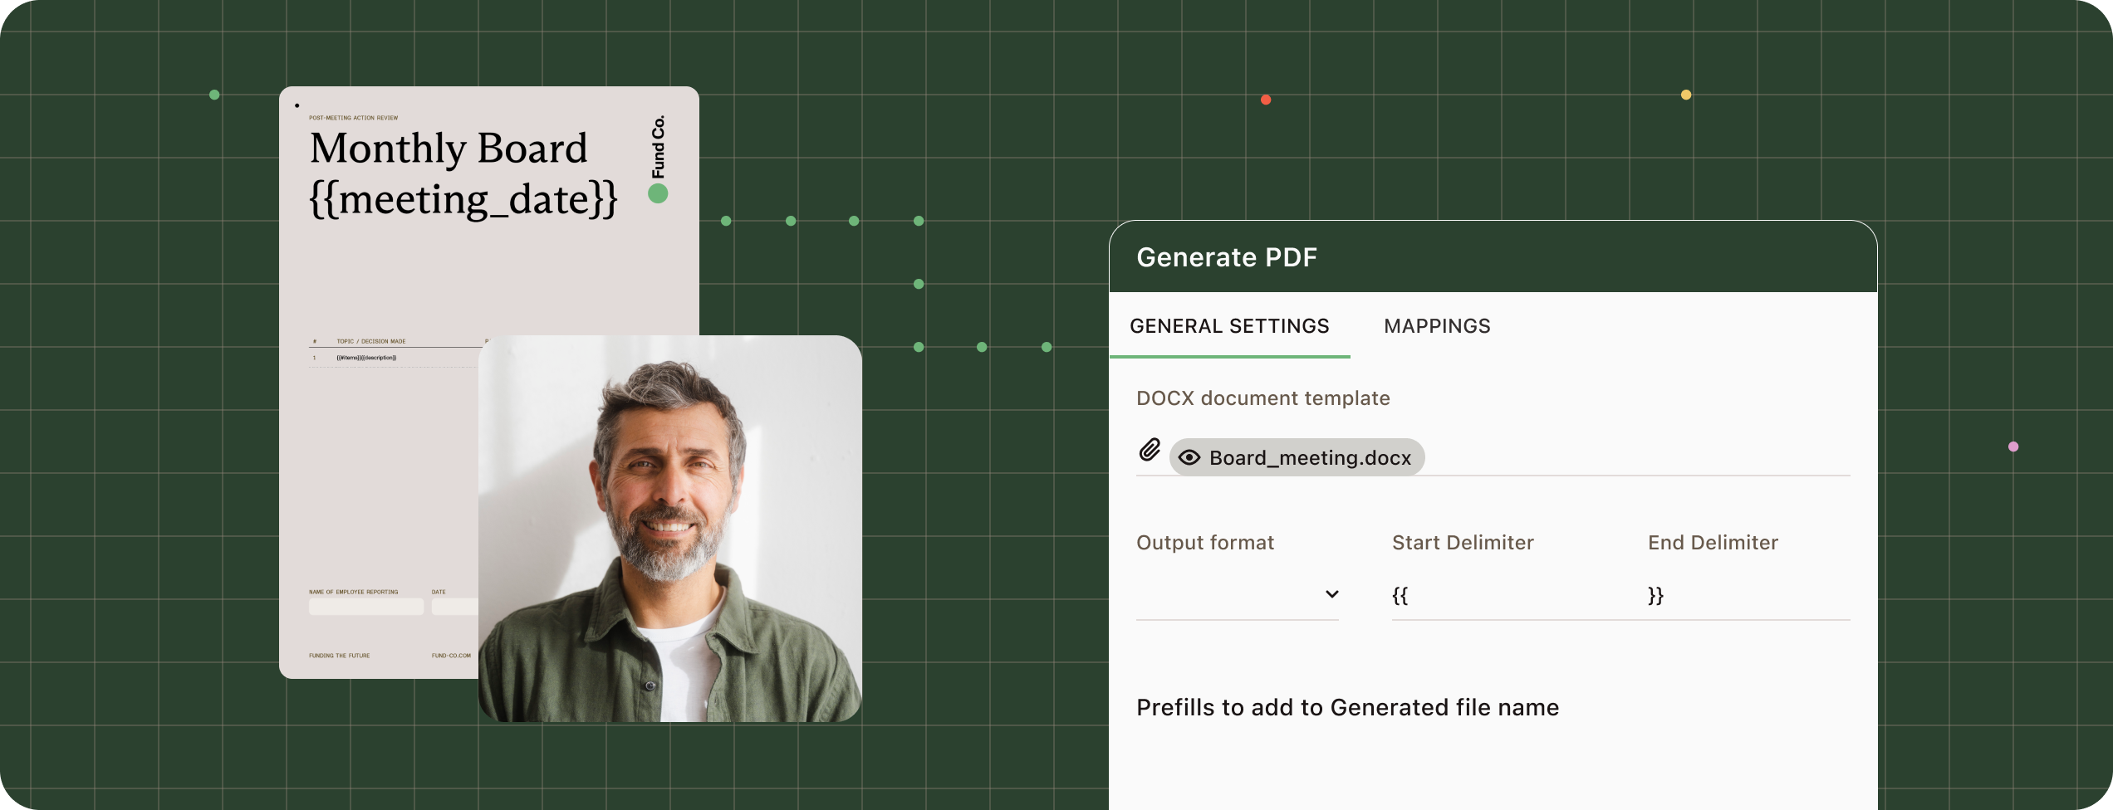Click the red dot on the grid background

[x=1266, y=100]
